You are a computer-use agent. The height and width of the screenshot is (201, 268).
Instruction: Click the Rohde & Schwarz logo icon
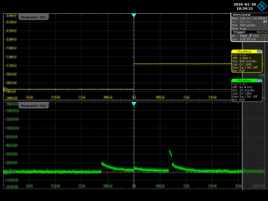pos(262,6)
